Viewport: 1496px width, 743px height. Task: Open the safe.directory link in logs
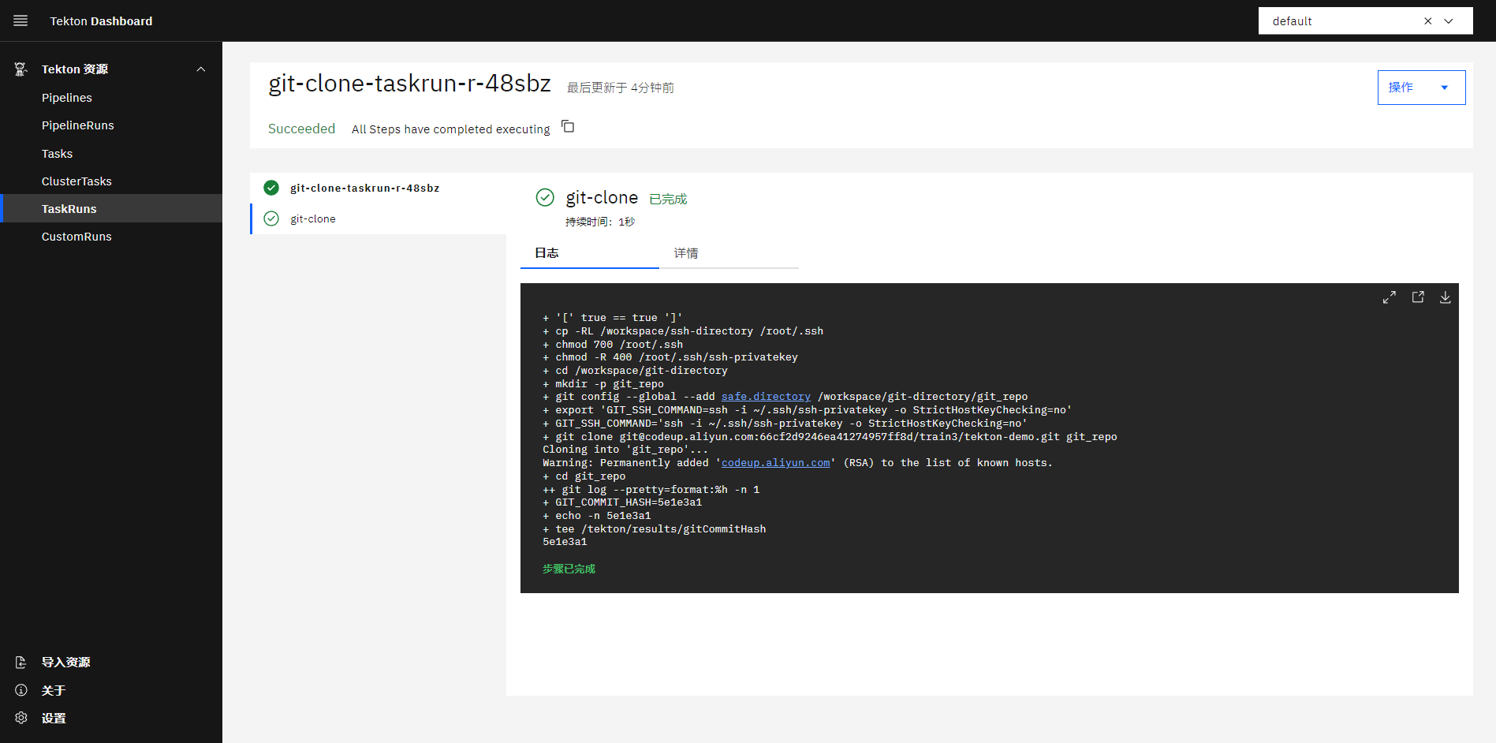[766, 397]
